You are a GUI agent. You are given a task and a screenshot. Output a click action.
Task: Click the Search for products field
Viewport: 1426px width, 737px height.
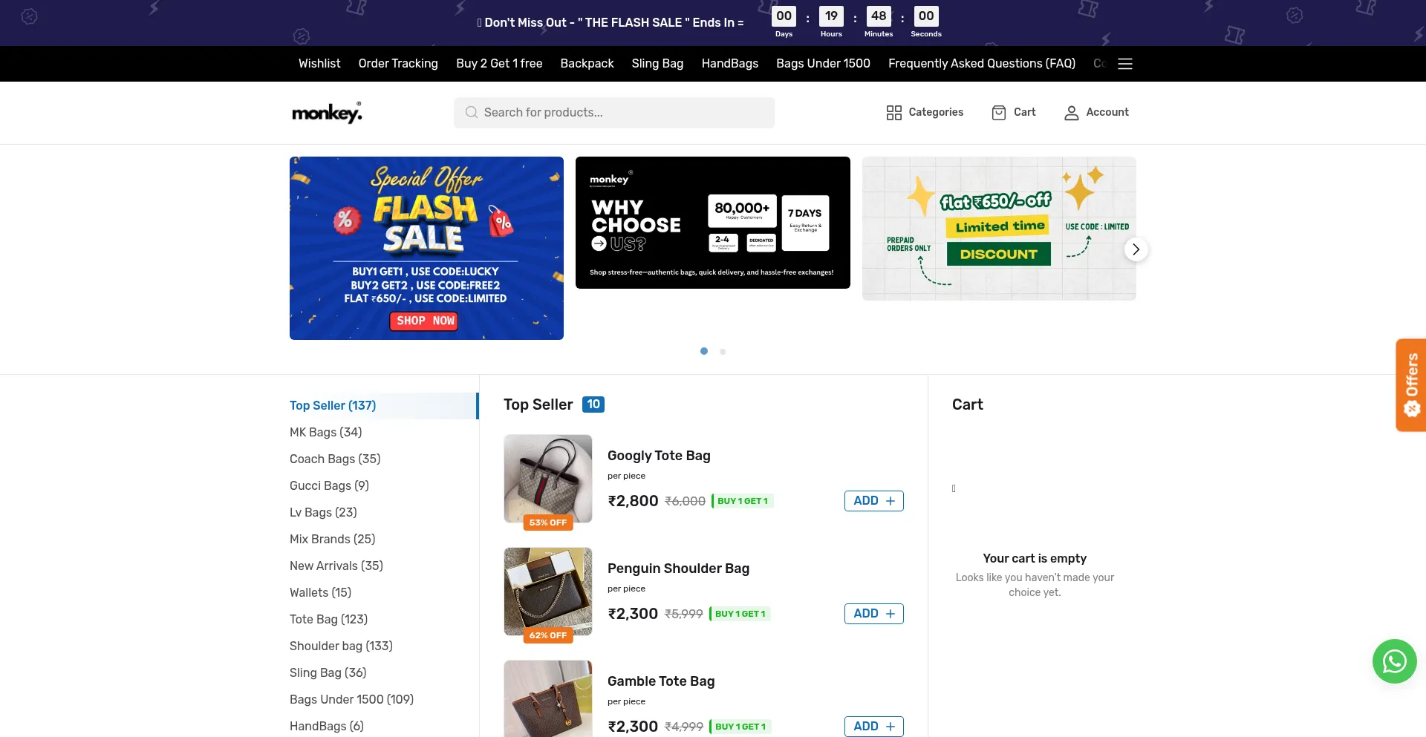pos(624,113)
